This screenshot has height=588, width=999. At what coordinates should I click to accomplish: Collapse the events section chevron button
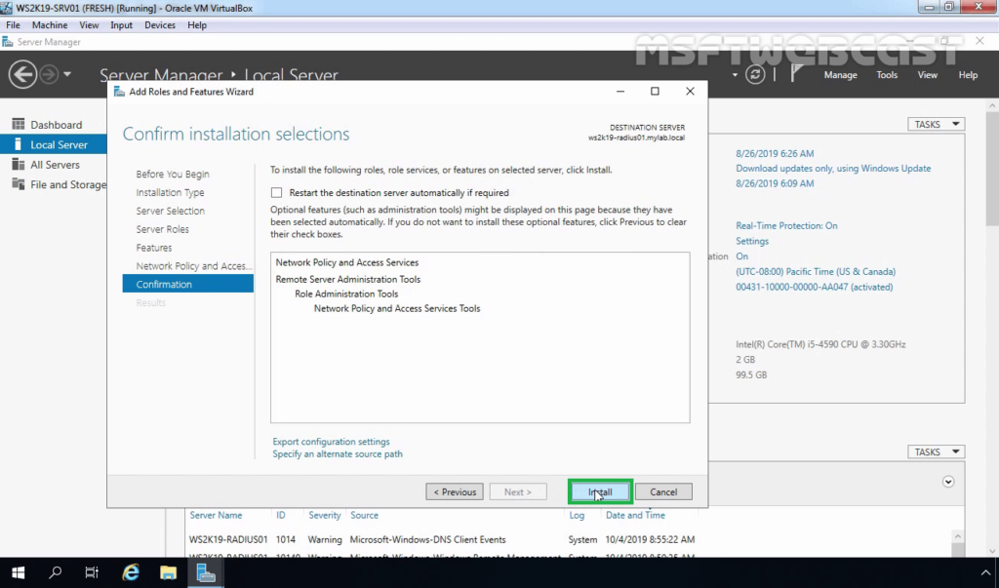948,482
